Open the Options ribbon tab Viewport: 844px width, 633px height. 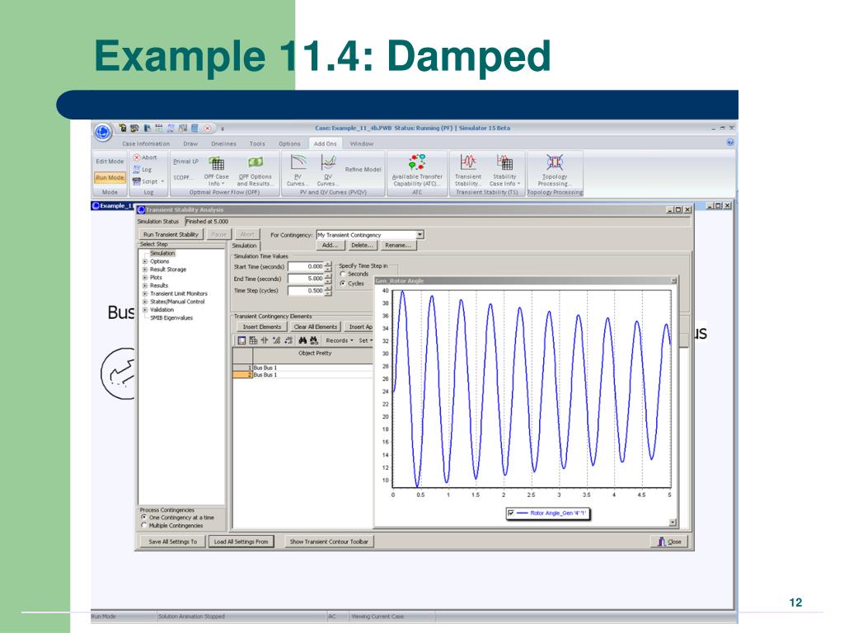click(x=289, y=143)
